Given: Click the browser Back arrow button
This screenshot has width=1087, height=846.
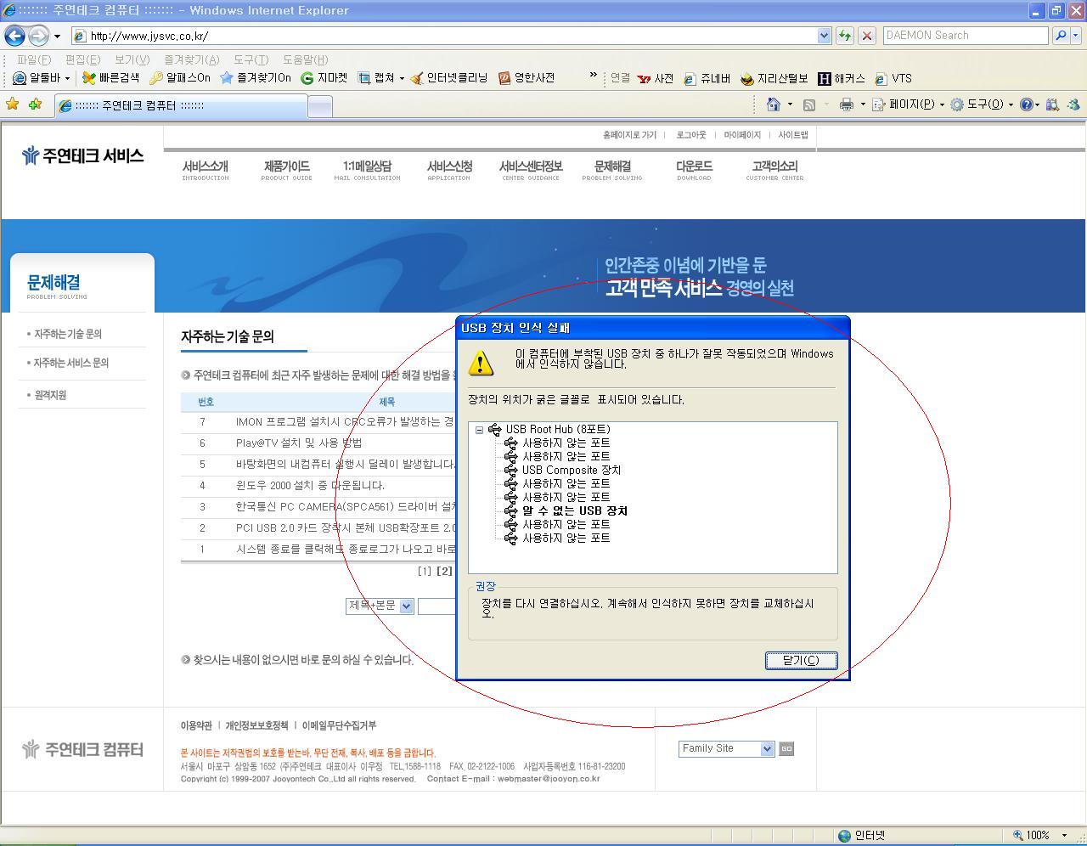Looking at the screenshot, I should (x=14, y=36).
